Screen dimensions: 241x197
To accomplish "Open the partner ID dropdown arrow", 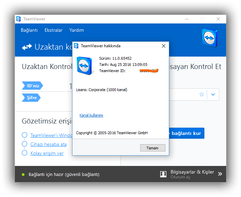I will pos(213,95).
